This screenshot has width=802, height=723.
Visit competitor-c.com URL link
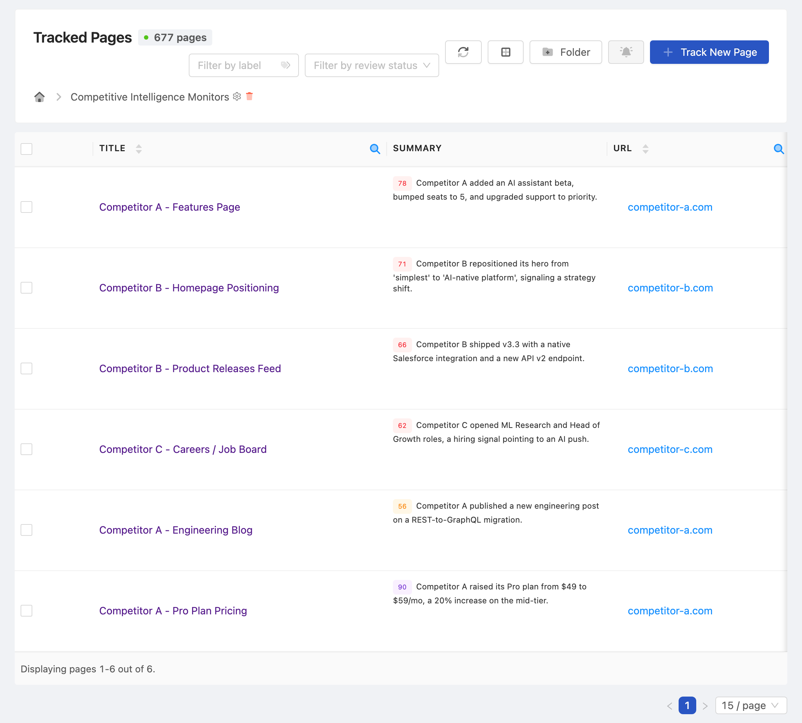670,449
